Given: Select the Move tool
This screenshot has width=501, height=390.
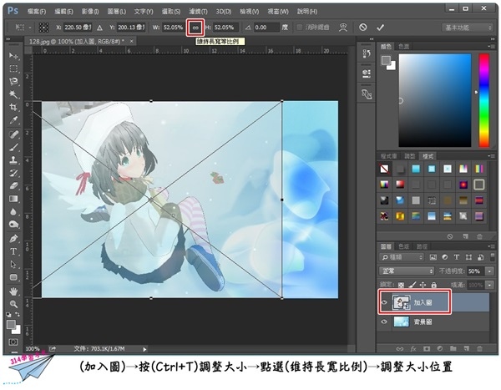Looking at the screenshot, I should pos(13,56).
